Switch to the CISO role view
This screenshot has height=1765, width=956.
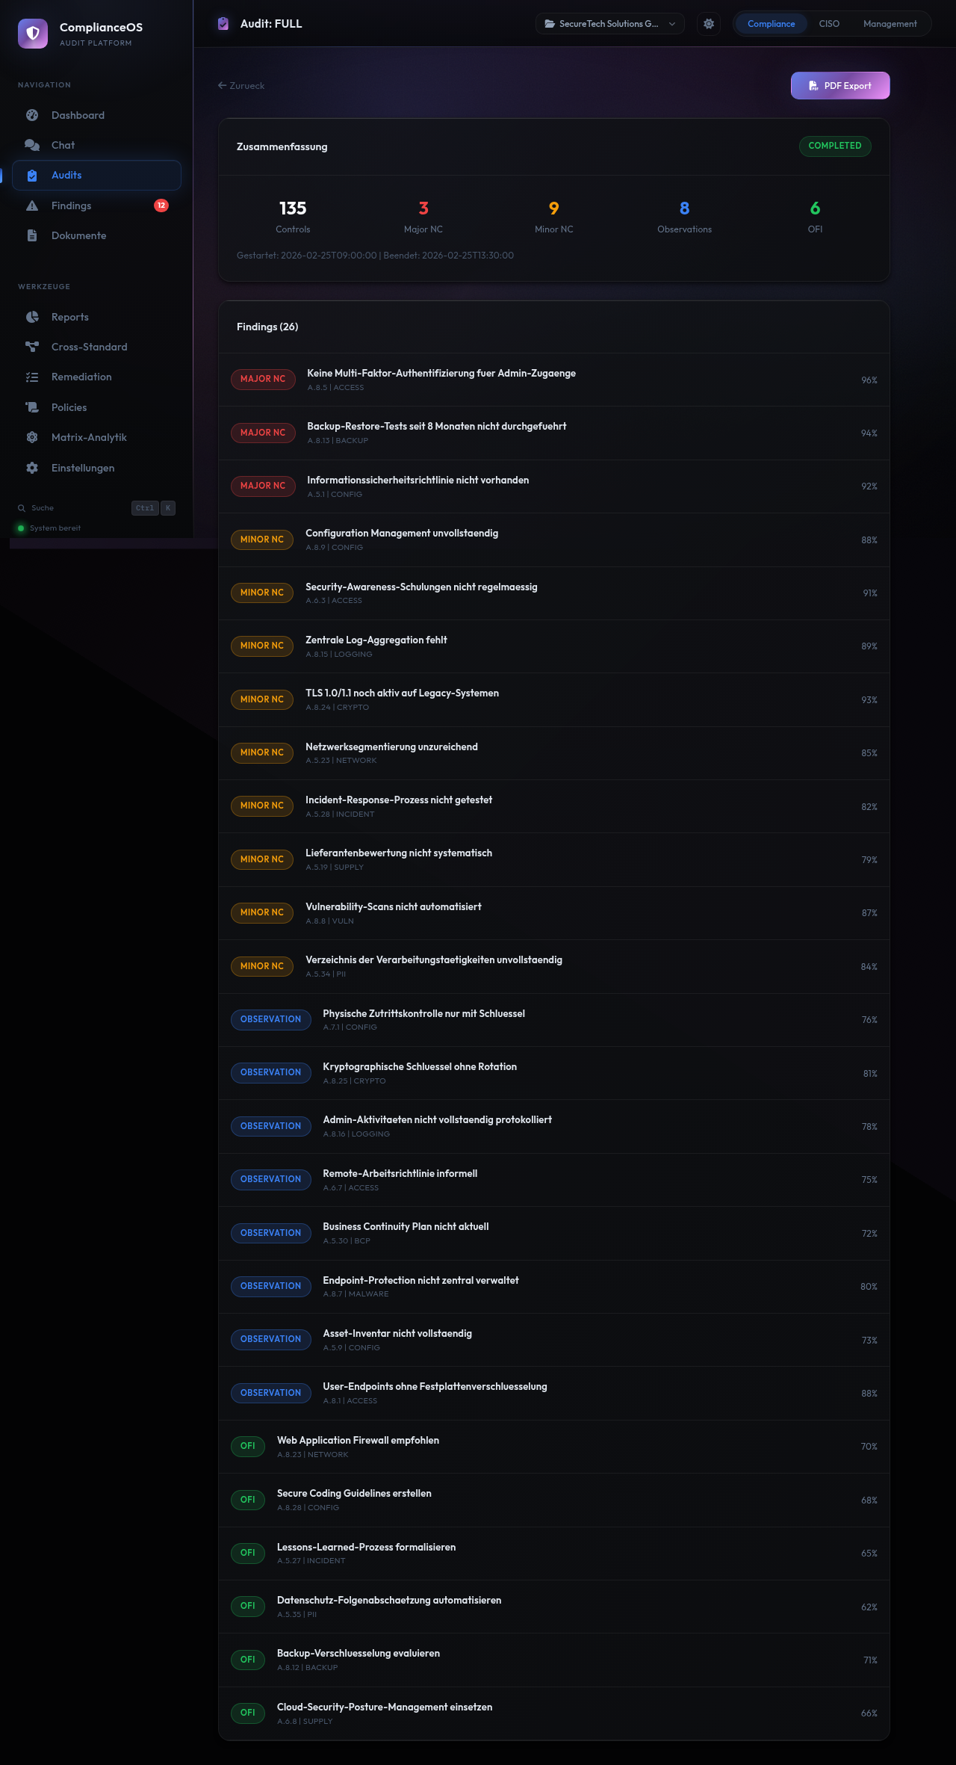(x=829, y=24)
